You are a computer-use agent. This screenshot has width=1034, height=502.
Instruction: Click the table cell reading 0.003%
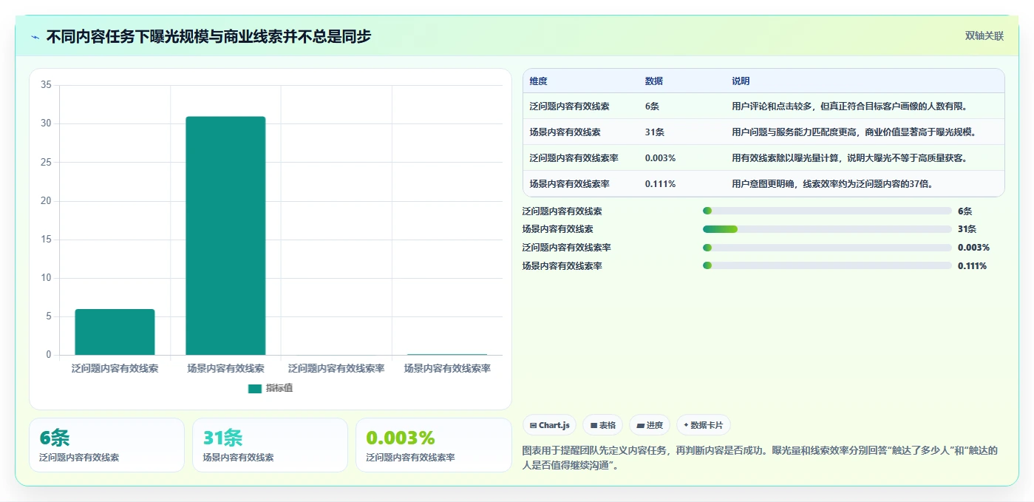[660, 158]
